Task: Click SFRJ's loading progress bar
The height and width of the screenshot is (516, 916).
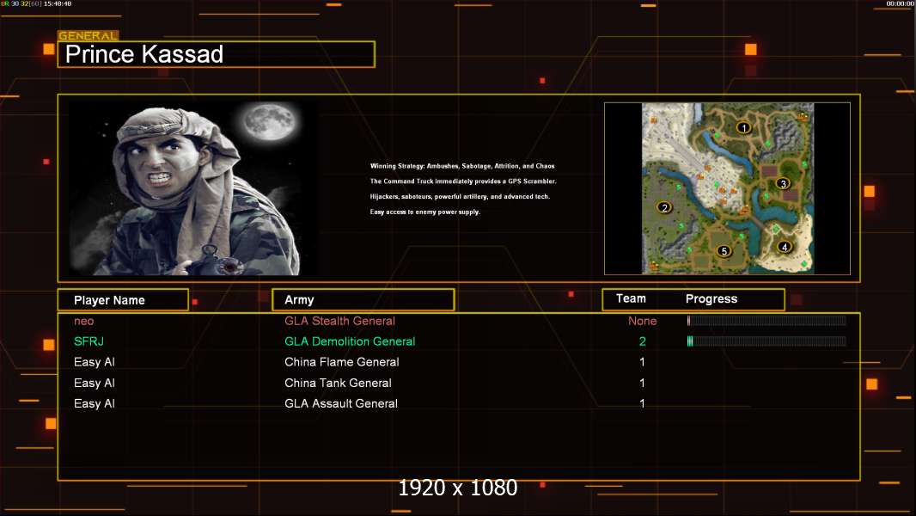Action: [x=766, y=341]
